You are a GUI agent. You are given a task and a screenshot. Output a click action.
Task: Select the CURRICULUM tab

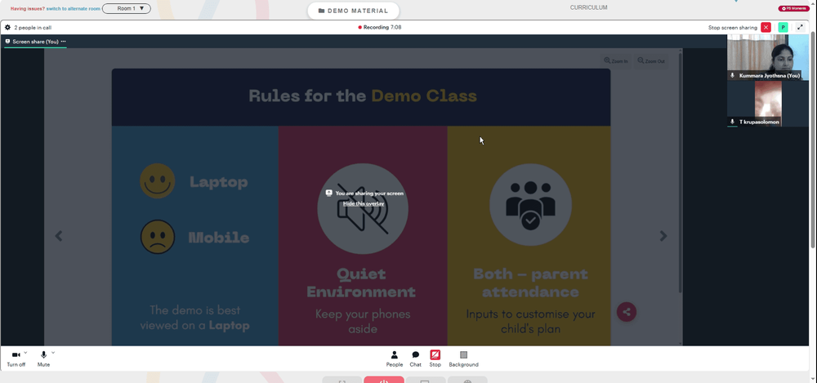(588, 7)
